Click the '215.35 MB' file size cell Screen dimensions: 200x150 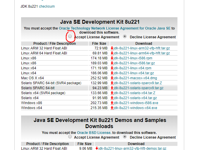point(99,108)
